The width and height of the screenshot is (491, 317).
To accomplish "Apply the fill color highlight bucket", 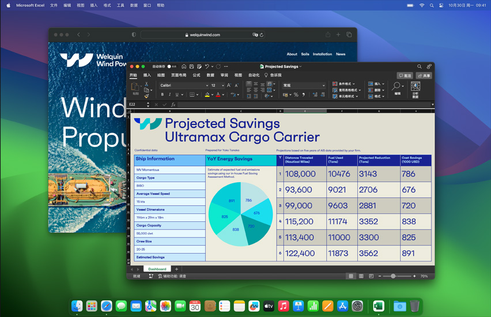I will point(207,95).
